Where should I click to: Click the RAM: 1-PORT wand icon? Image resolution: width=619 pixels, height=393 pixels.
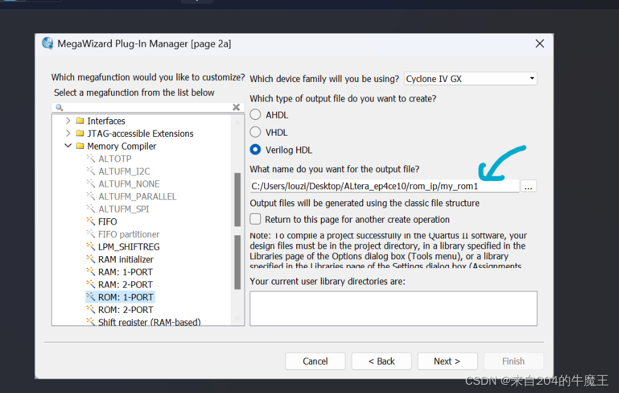91,272
